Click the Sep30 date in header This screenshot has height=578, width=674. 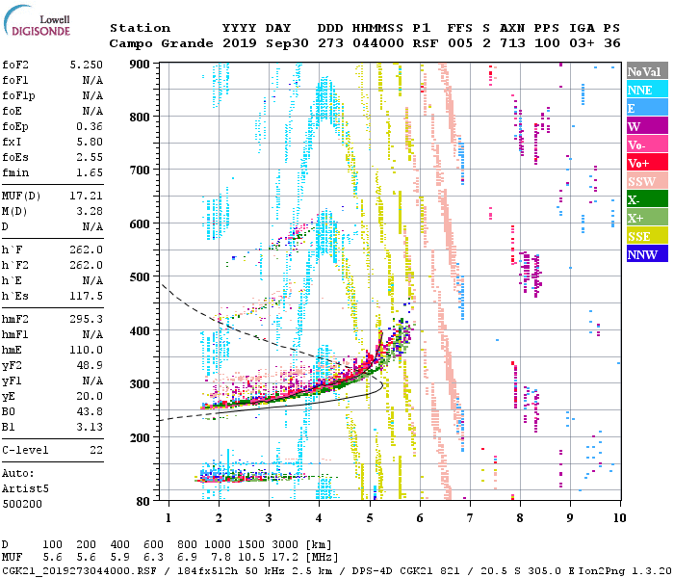tap(287, 43)
